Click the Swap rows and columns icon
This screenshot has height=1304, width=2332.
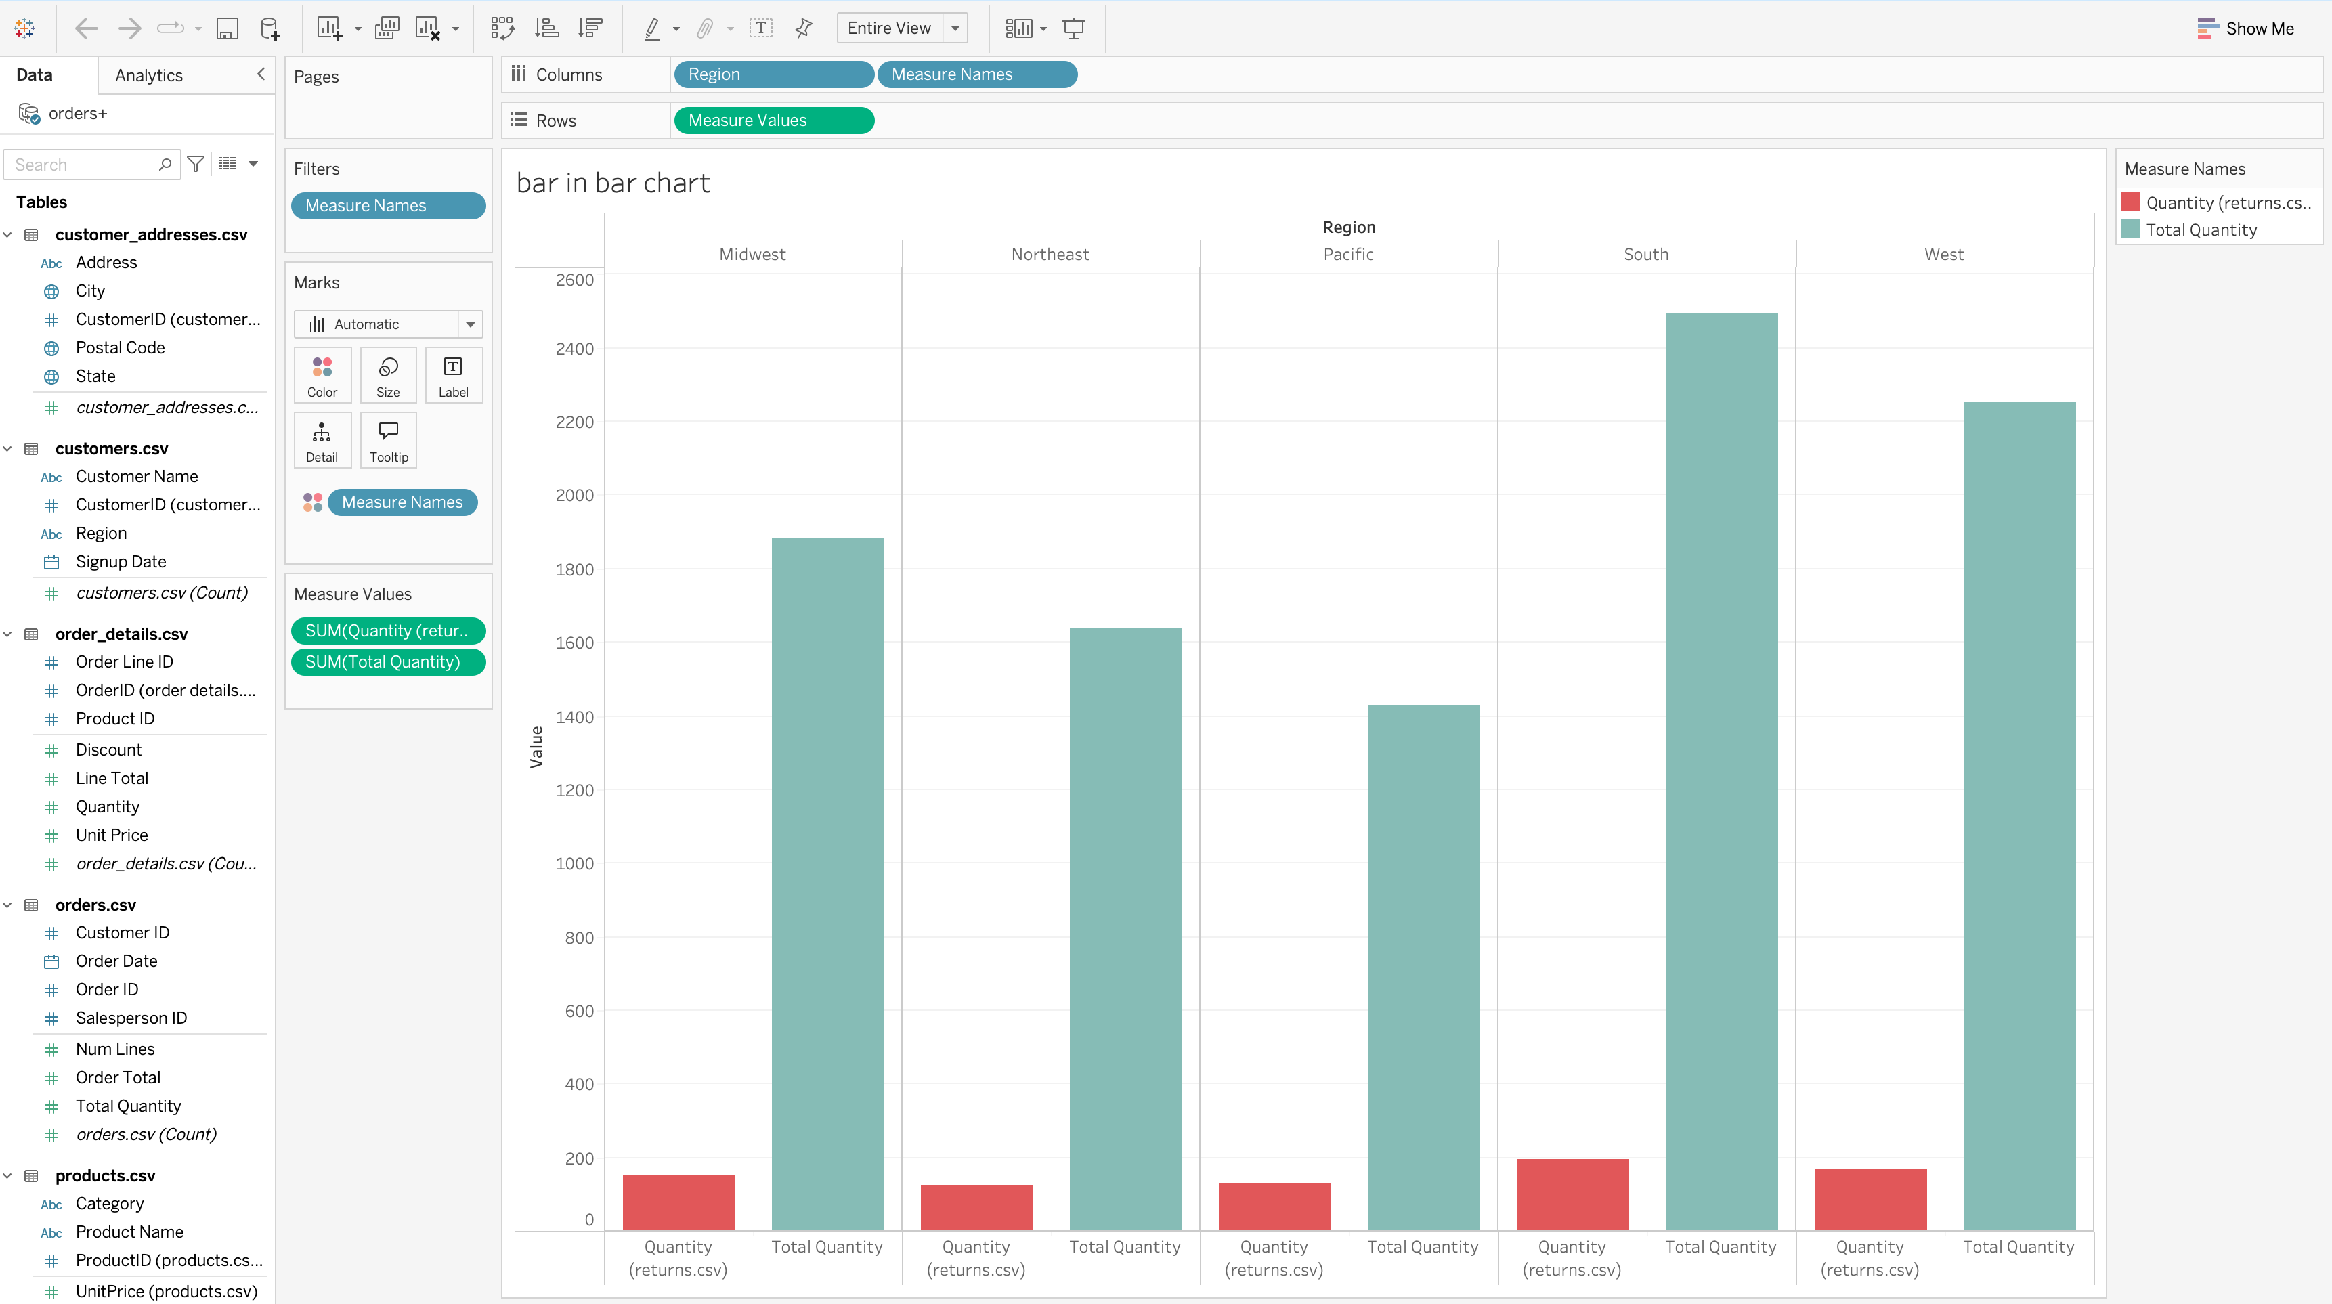tap(502, 28)
